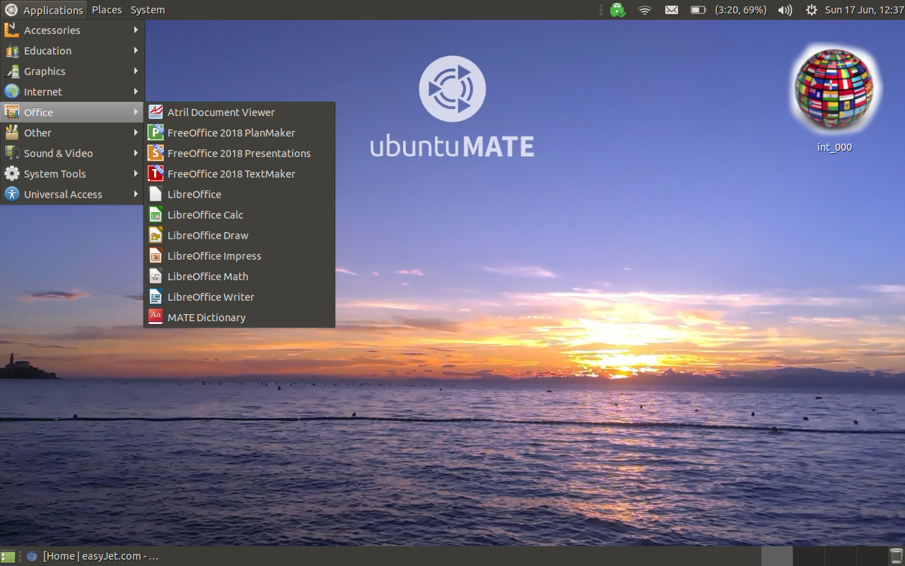Click the Accessories category icon
Screen dimensions: 905x566
click(x=11, y=30)
